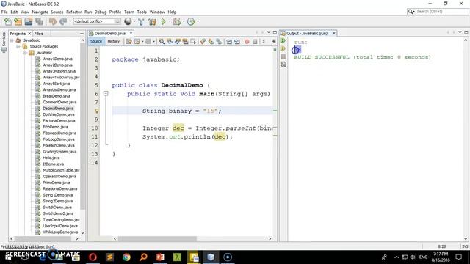Click the globe browser icon in toolbar
The height and width of the screenshot is (264, 470).
[x=128, y=21]
